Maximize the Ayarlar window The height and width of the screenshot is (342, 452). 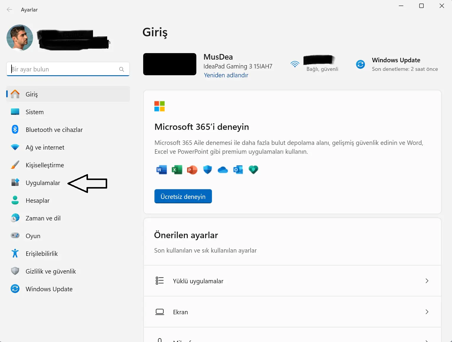pos(422,6)
